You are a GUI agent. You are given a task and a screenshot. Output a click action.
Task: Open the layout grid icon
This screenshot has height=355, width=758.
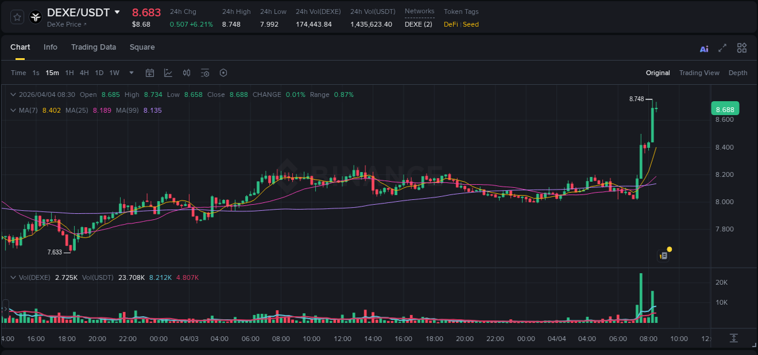742,48
